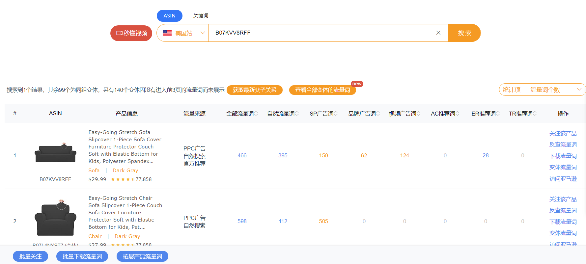Image resolution: width=586 pixels, height=264 pixels.
Task: Click 批量下载流量词 button
Action: coord(82,256)
